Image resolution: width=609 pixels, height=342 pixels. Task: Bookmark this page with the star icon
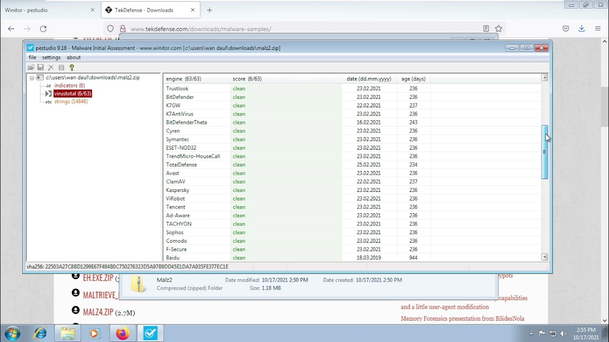(x=499, y=29)
